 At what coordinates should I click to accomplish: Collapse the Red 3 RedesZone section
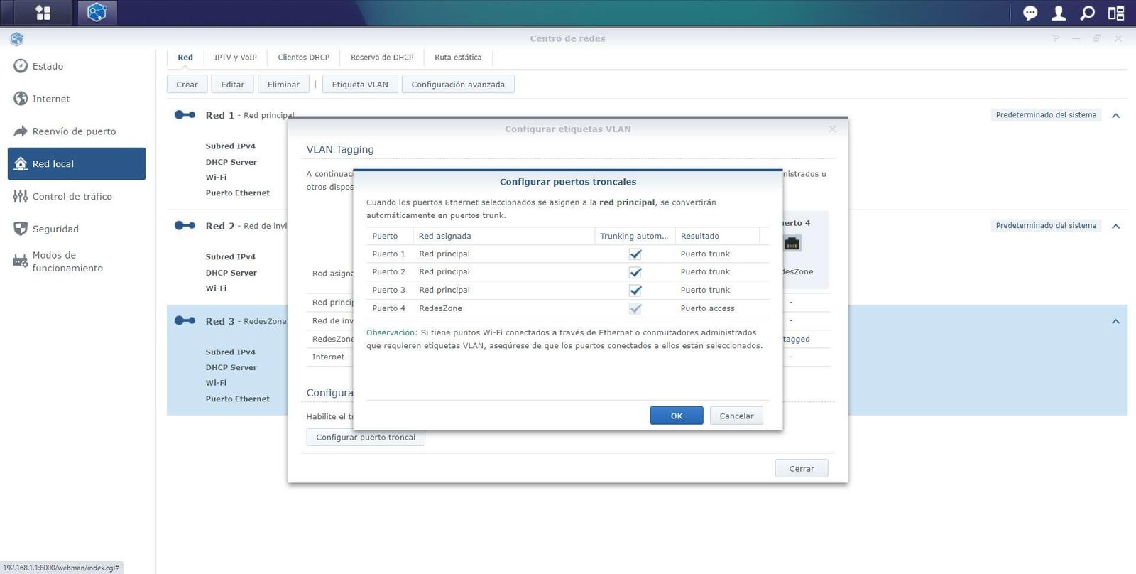[x=1115, y=322]
